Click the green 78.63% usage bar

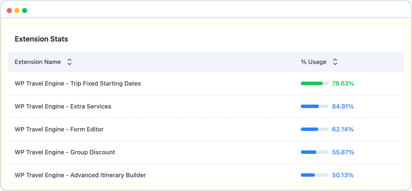tap(314, 84)
